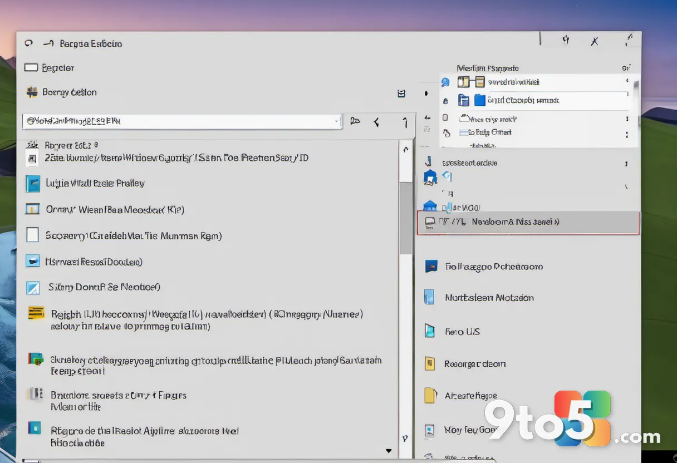
Task: Click the icon beside "Ornay' Wiean Baa Meostat" row
Action: (33, 210)
